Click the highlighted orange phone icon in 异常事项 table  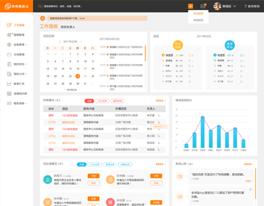(x=159, y=122)
